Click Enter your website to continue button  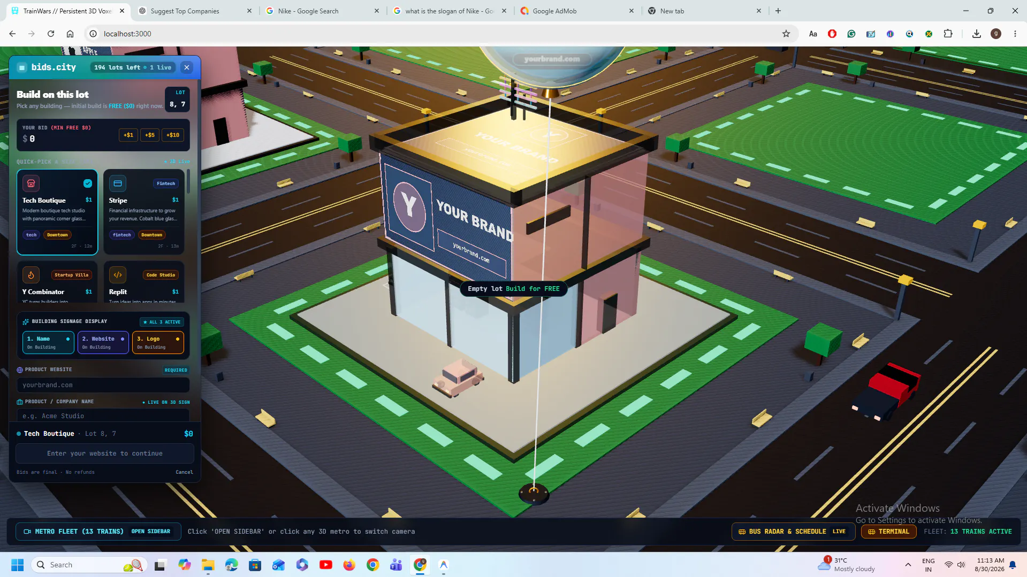point(105,453)
